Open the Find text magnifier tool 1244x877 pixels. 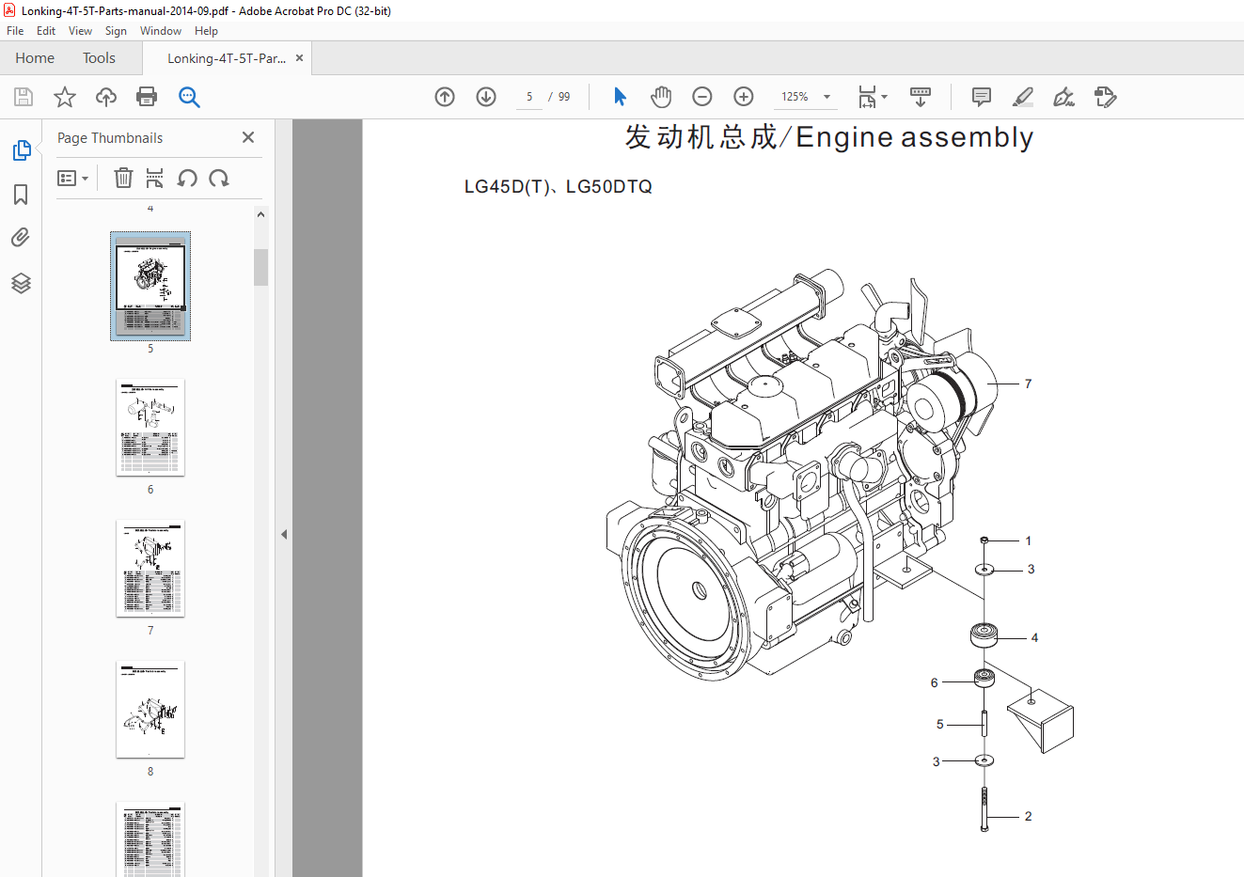coord(189,97)
